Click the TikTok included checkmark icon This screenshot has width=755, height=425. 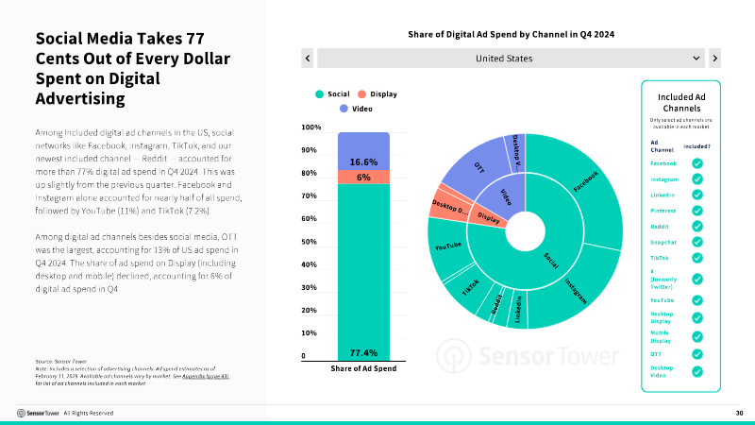coord(696,257)
